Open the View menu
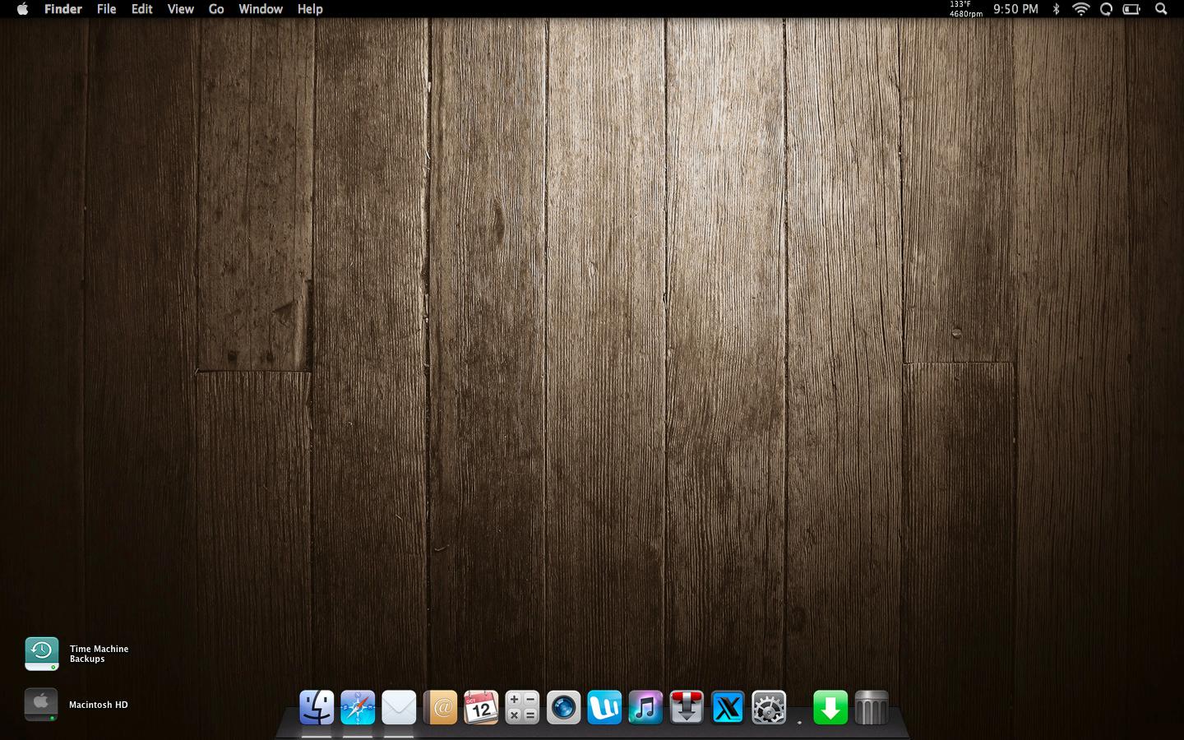This screenshot has width=1184, height=740. pyautogui.click(x=181, y=9)
